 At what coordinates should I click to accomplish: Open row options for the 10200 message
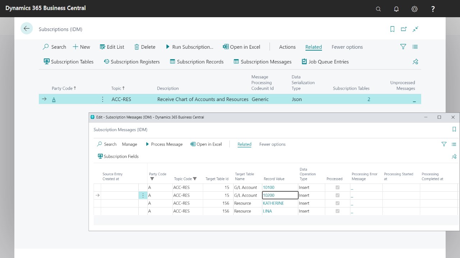pos(143,195)
